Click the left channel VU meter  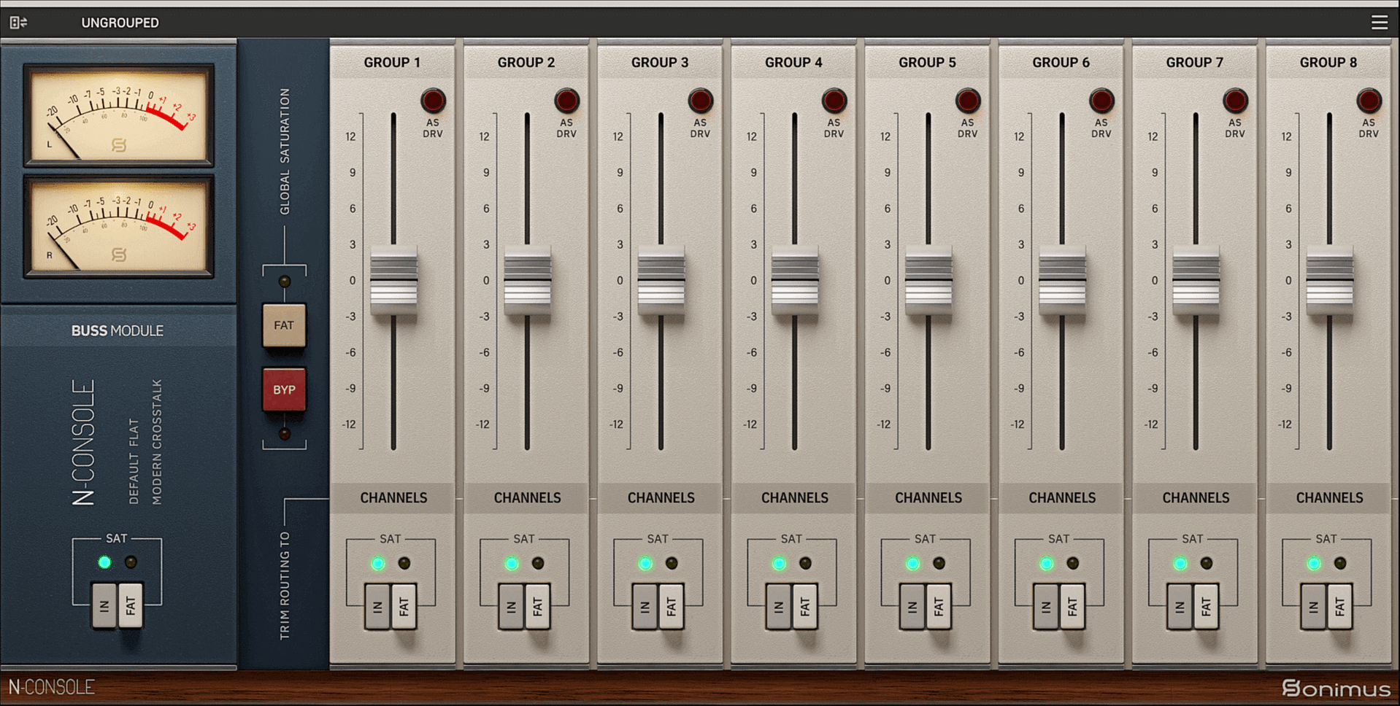119,115
